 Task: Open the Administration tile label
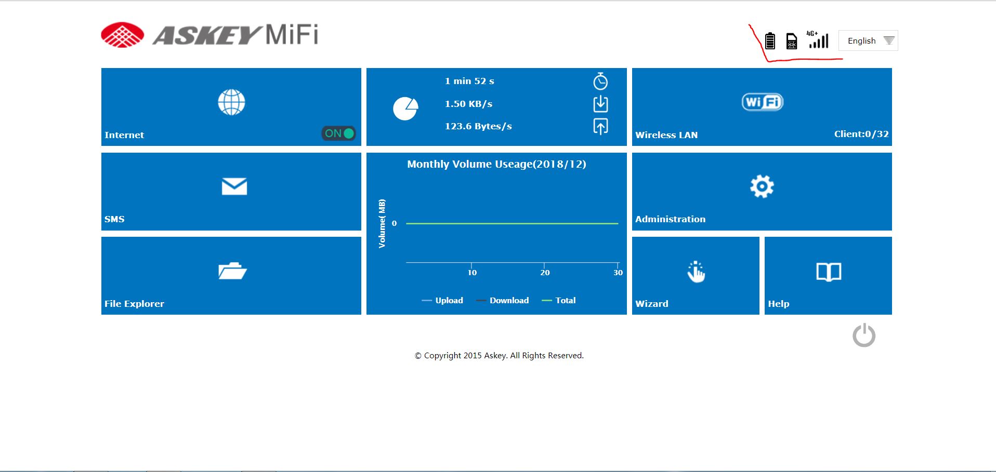click(x=670, y=219)
